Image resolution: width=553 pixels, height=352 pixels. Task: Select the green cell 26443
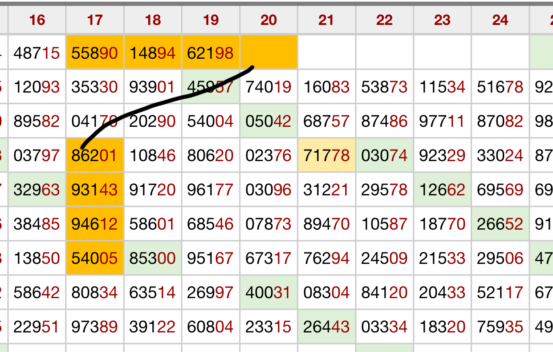click(x=326, y=327)
